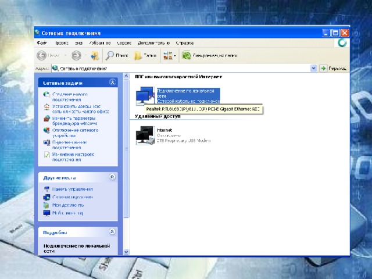Collapse the Другие места panel
This screenshot has width=372, height=279.
tap(113, 177)
